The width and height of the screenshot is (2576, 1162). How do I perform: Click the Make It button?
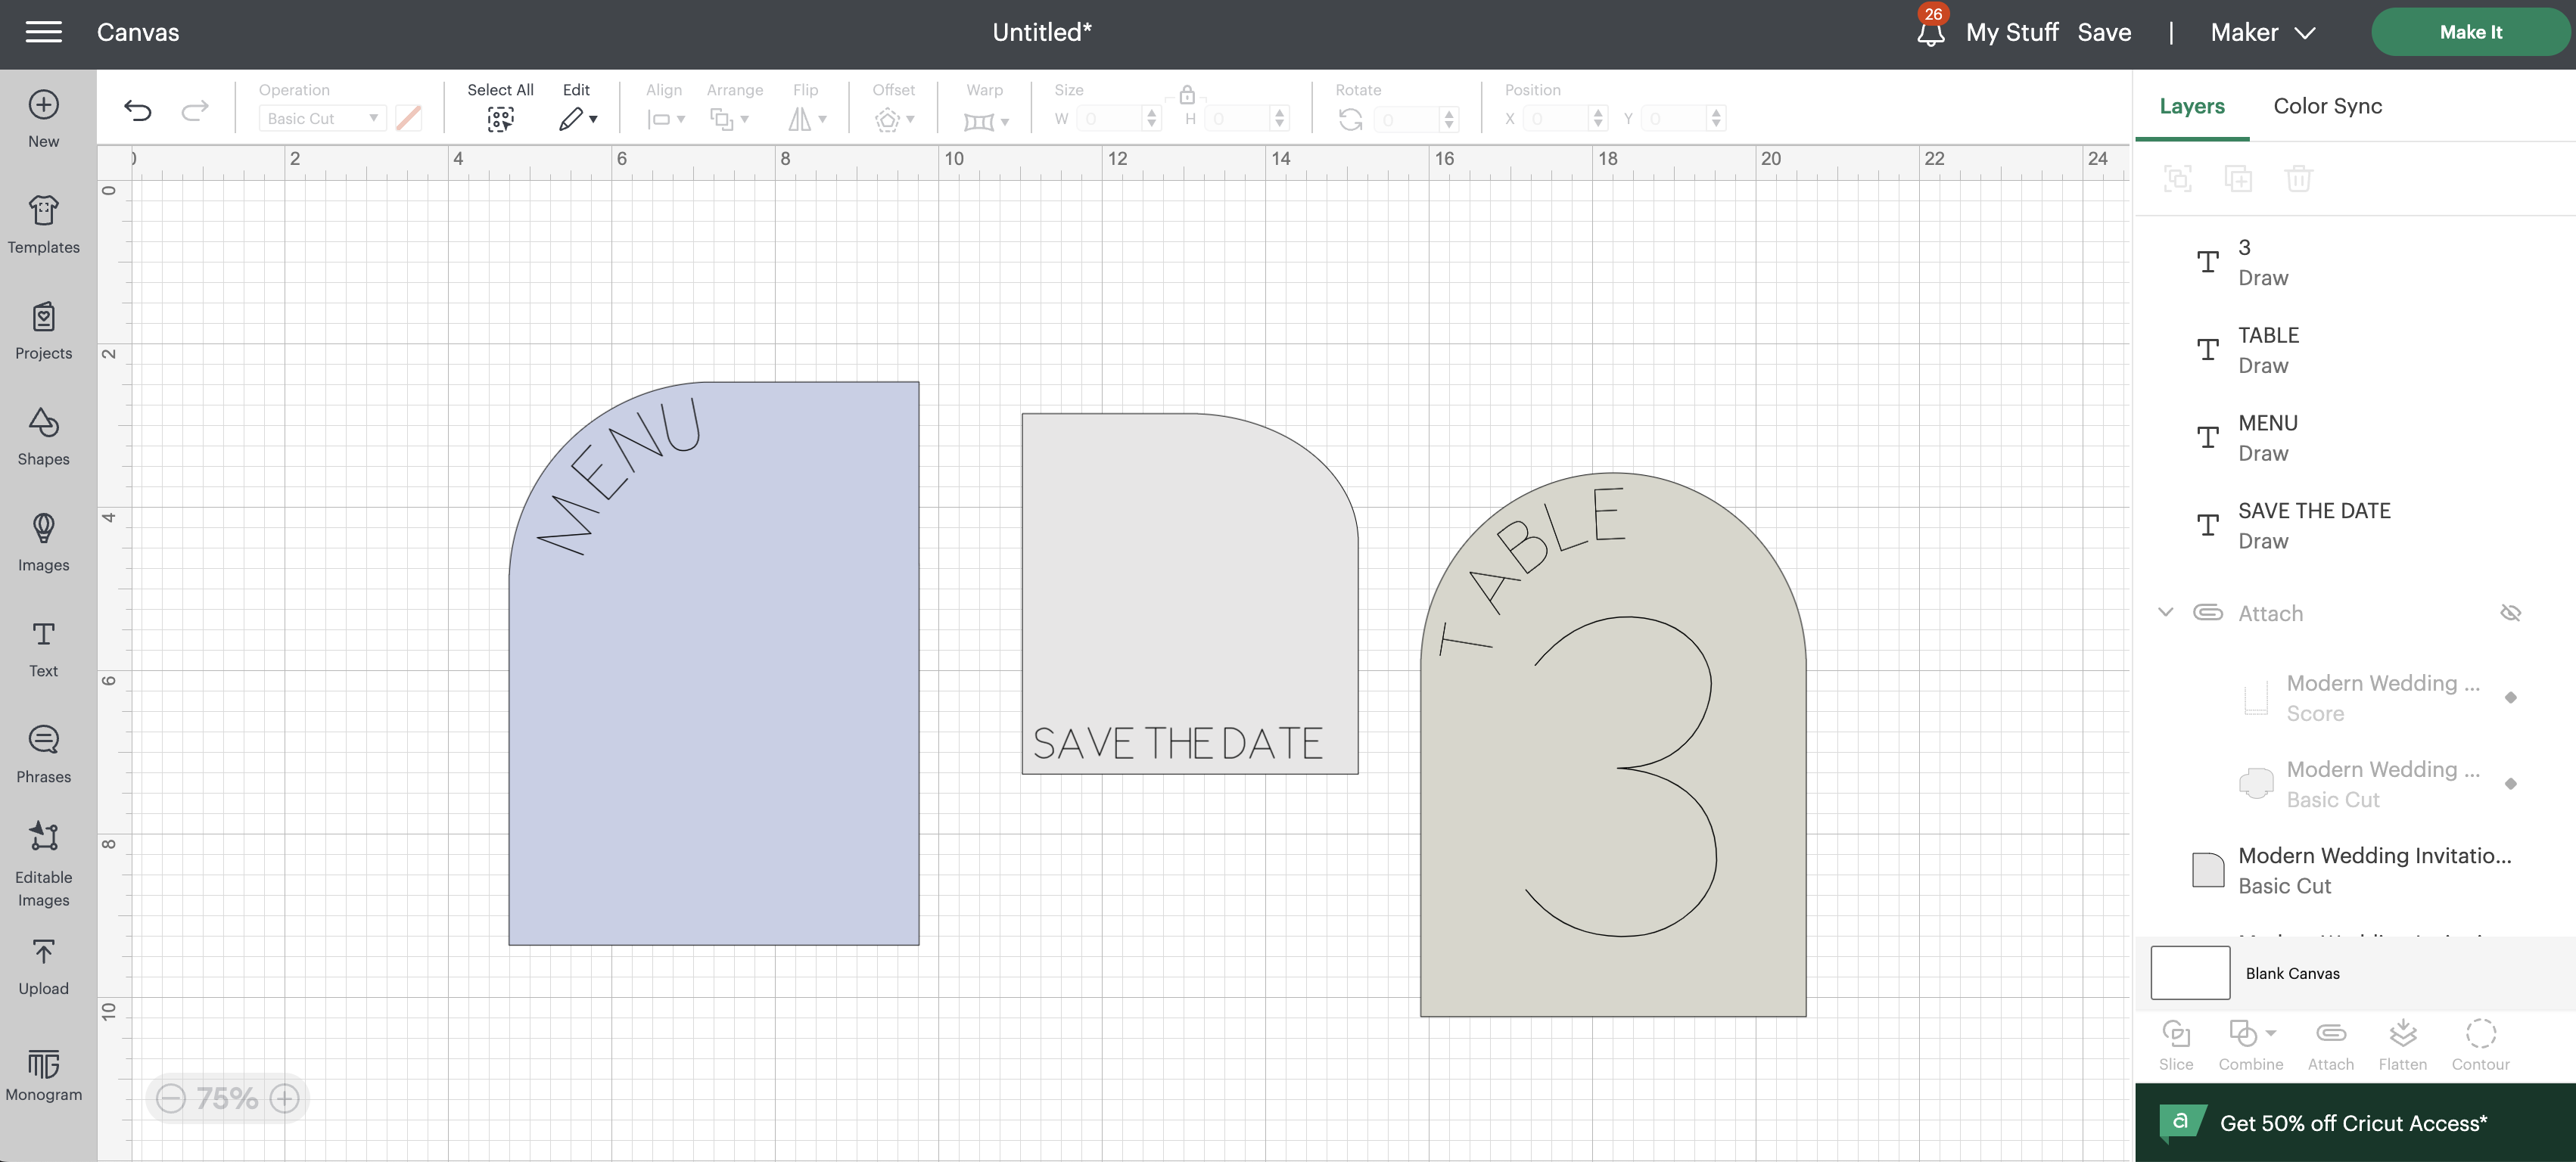click(x=2470, y=32)
